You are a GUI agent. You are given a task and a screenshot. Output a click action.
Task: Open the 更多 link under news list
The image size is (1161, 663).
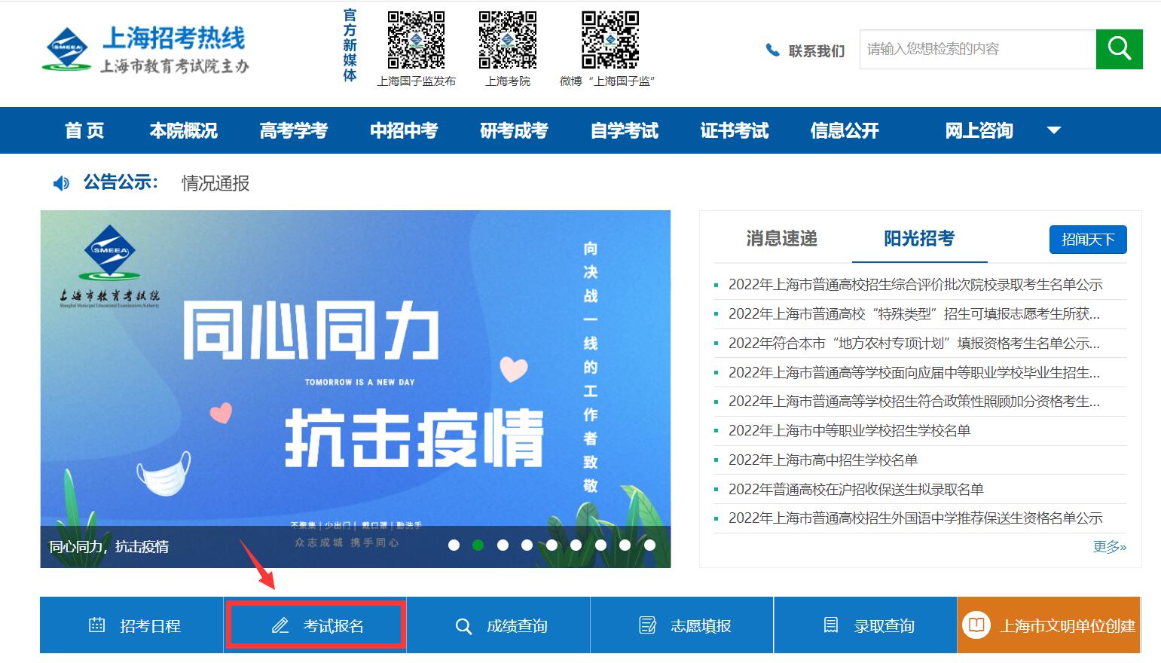pyautogui.click(x=1109, y=547)
